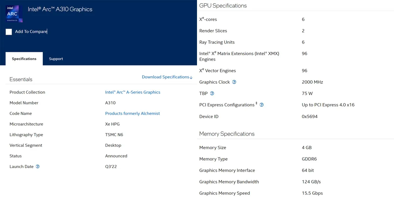Click the GPU Specifications heading

click(x=223, y=6)
